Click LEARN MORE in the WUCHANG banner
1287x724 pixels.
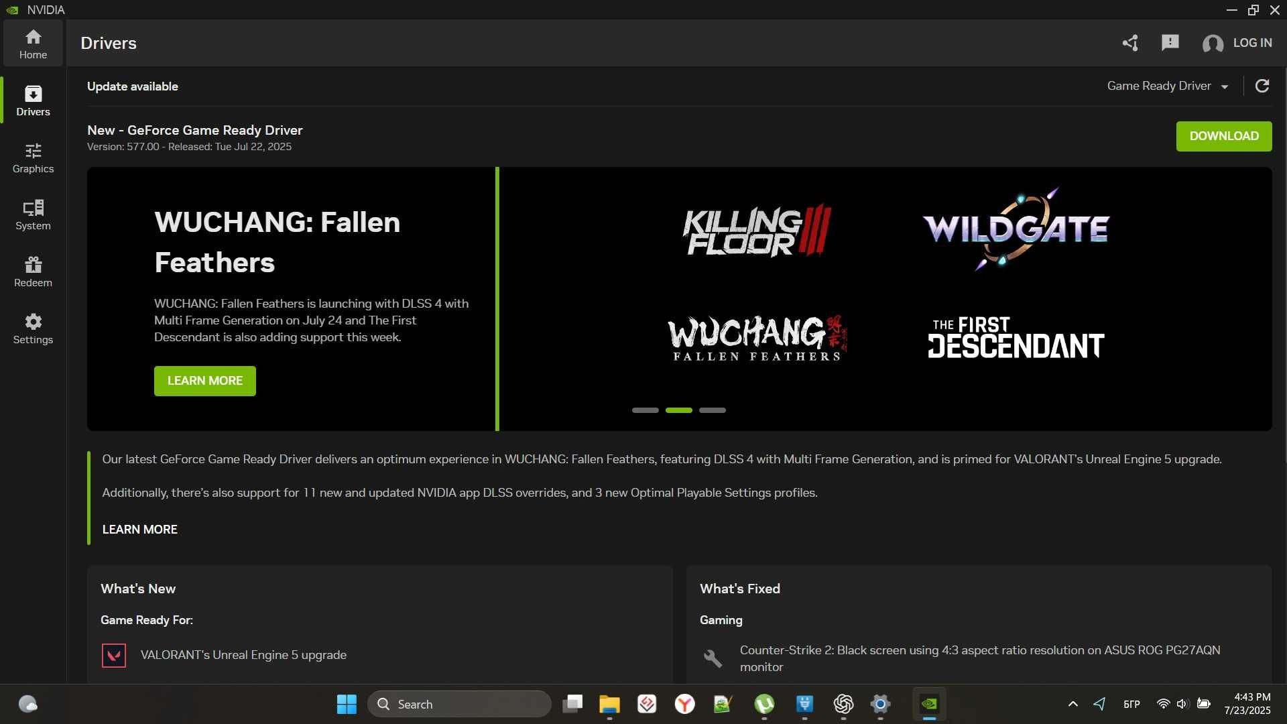point(205,381)
